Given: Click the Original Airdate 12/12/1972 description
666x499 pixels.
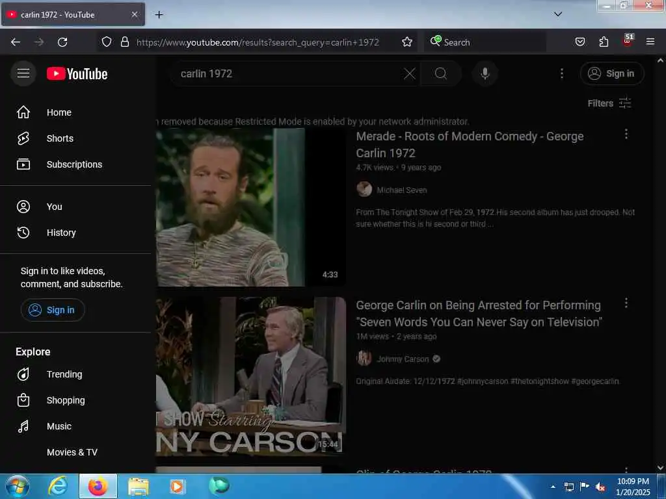Looking at the screenshot, I should (x=488, y=381).
